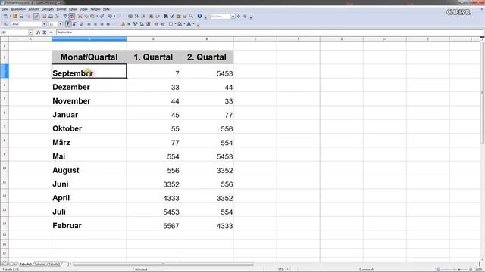
Task: Open Styles and Formatting icon
Action: click(x=5, y=24)
